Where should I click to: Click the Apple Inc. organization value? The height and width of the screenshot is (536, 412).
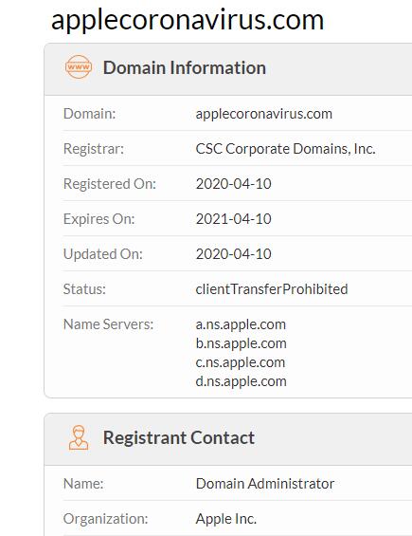coord(226,519)
